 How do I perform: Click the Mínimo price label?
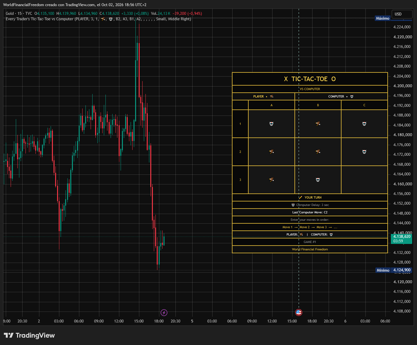coord(383,270)
